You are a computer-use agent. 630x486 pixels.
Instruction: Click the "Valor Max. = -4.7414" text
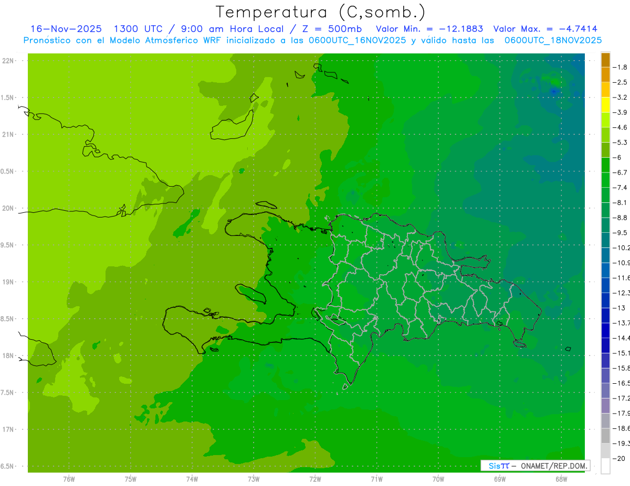[546, 29]
